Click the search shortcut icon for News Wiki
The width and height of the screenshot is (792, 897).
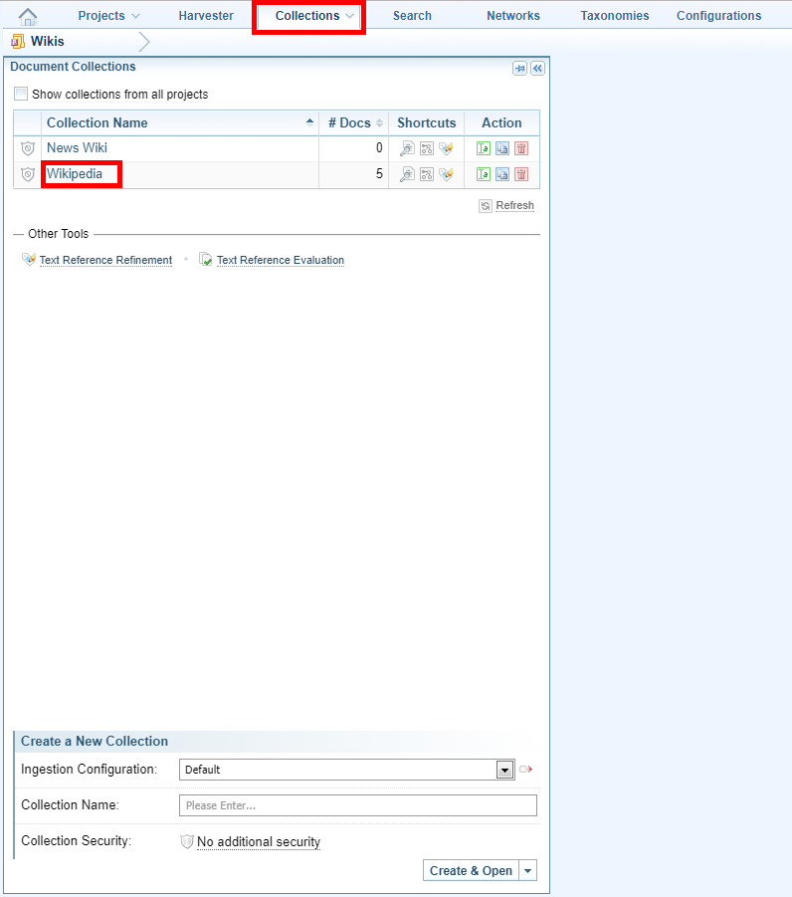click(x=407, y=148)
